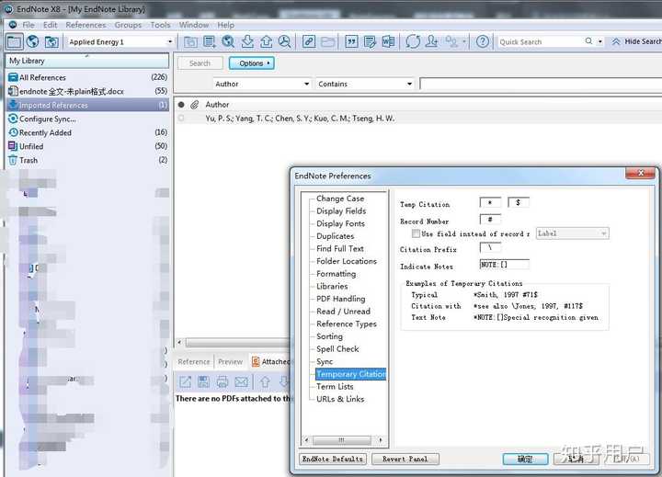Viewport: 662px width, 477px height.
Task: Switch to Online Search Mode globe
Action: (32, 41)
